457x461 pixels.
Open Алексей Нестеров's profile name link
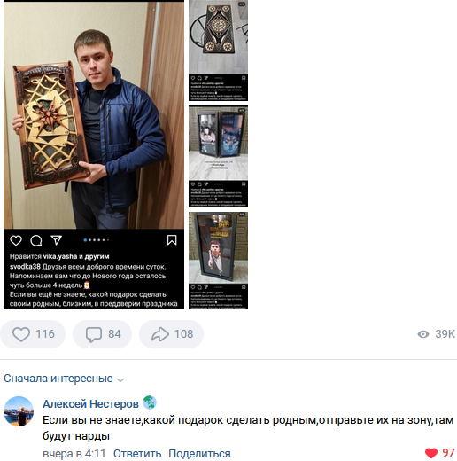[x=90, y=403]
